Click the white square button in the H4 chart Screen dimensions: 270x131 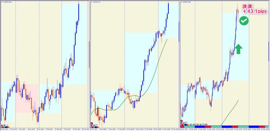[x=97, y=125]
